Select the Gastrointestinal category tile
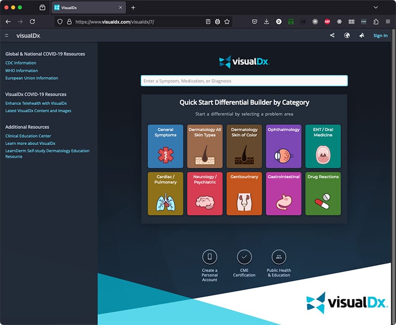 coord(284,194)
